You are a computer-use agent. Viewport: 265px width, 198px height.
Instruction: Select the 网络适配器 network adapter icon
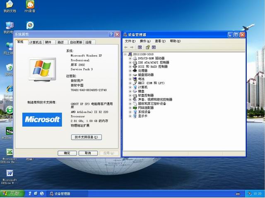point(135,108)
